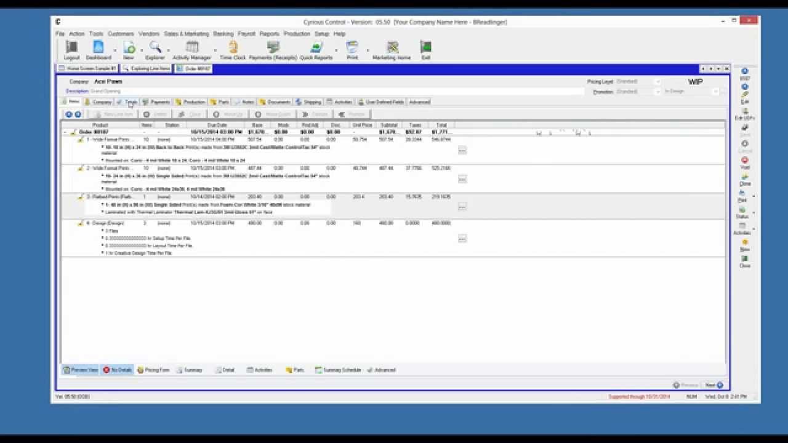This screenshot has width=788, height=443.
Task: Click the New toolbar icon
Action: [129, 50]
